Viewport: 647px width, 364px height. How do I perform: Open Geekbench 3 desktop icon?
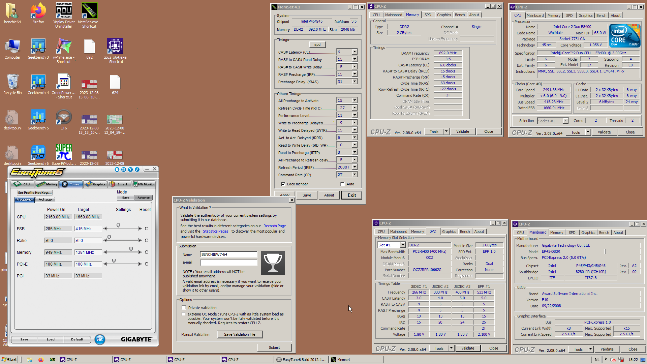pyautogui.click(x=38, y=49)
